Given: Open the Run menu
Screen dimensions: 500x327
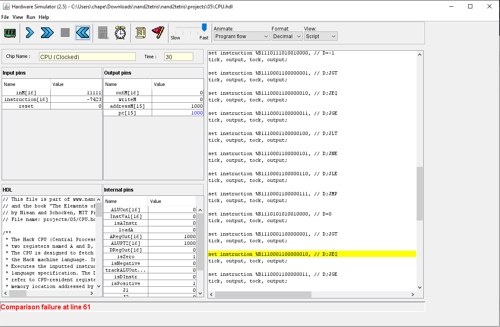Looking at the screenshot, I should pyautogui.click(x=31, y=17).
